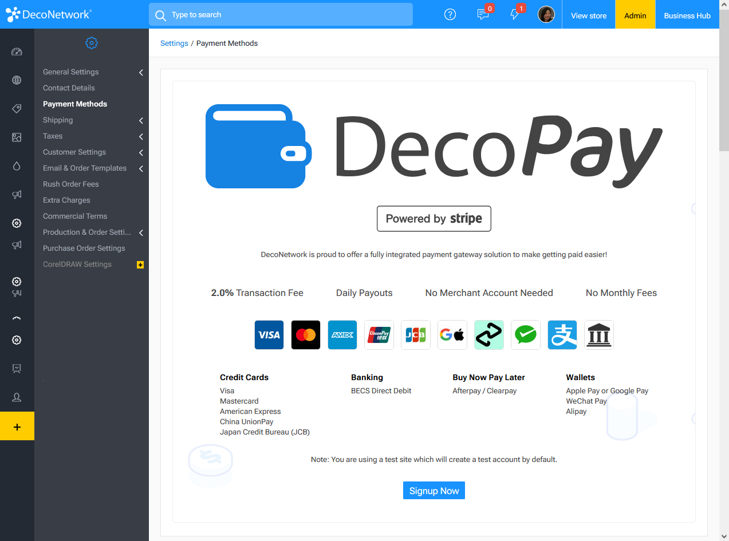Viewport: 729px width, 541px height.
Task: Open Extra Charges settings
Action: (66, 200)
